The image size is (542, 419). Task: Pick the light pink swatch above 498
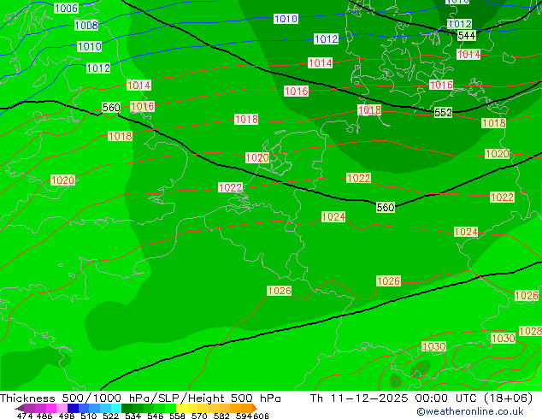[x=62, y=408]
